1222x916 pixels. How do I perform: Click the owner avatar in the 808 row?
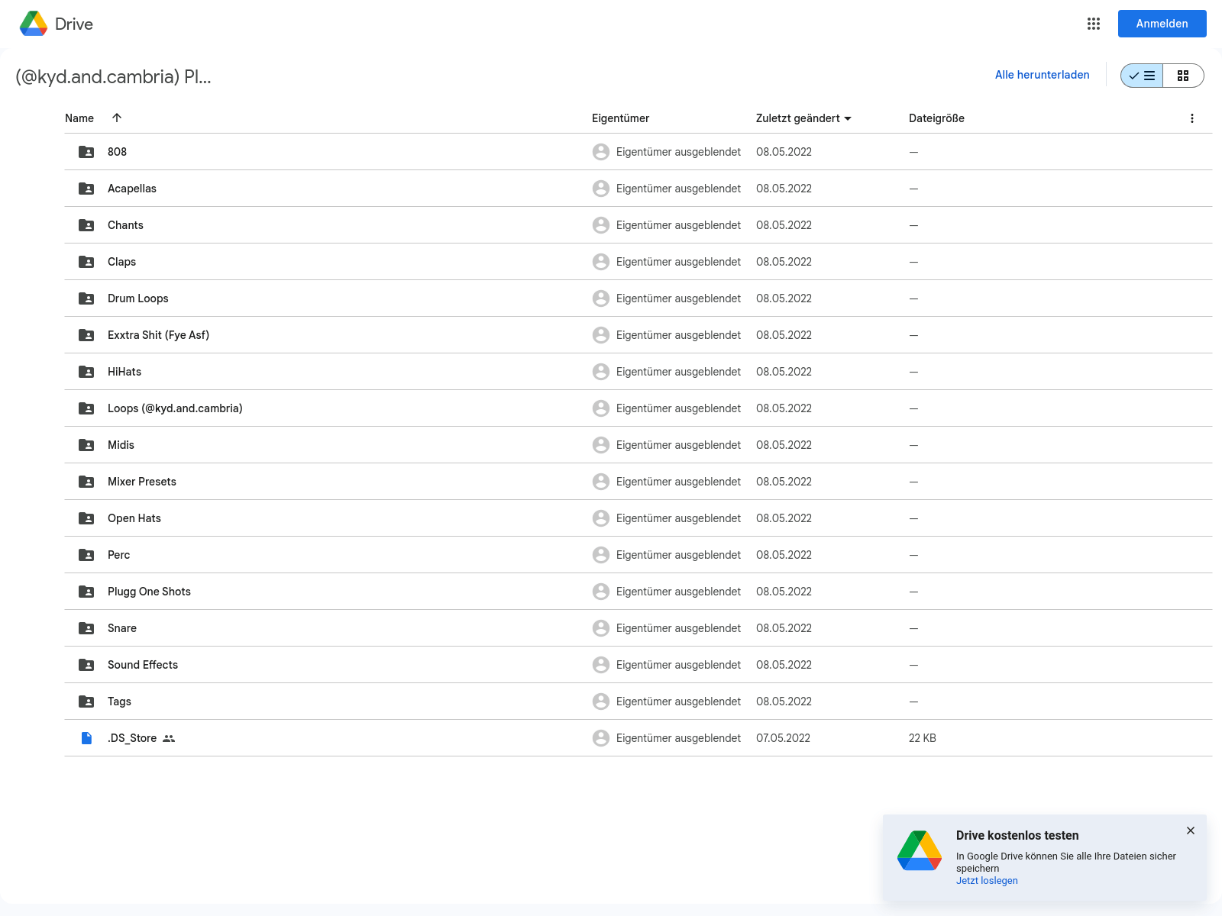(x=601, y=152)
